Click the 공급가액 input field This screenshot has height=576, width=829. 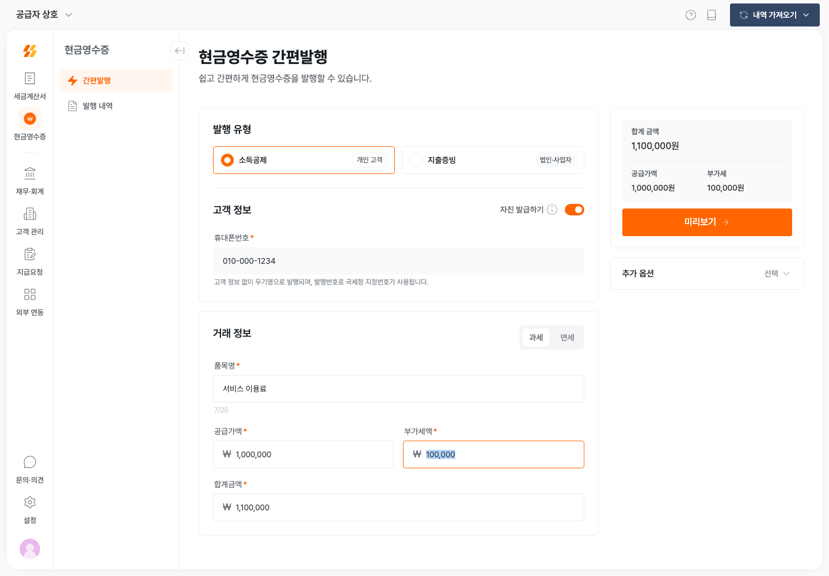[x=303, y=454]
